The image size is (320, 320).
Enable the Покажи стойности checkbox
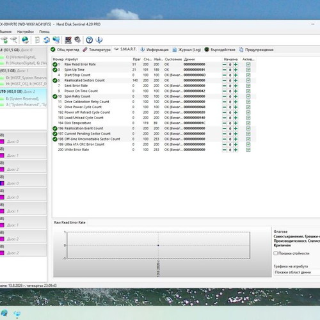276,253
